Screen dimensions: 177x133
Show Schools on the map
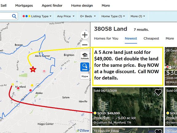(x=85, y=56)
